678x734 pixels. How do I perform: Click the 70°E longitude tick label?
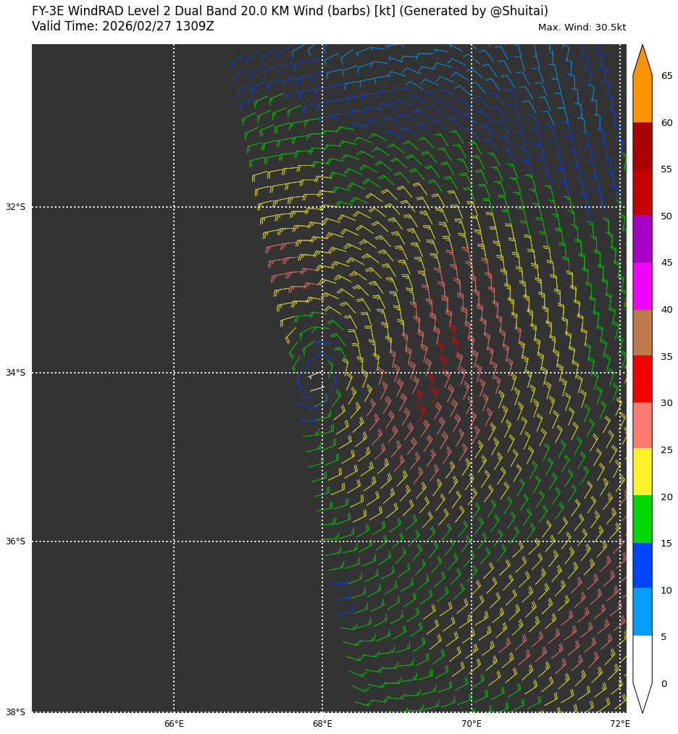coord(472,724)
